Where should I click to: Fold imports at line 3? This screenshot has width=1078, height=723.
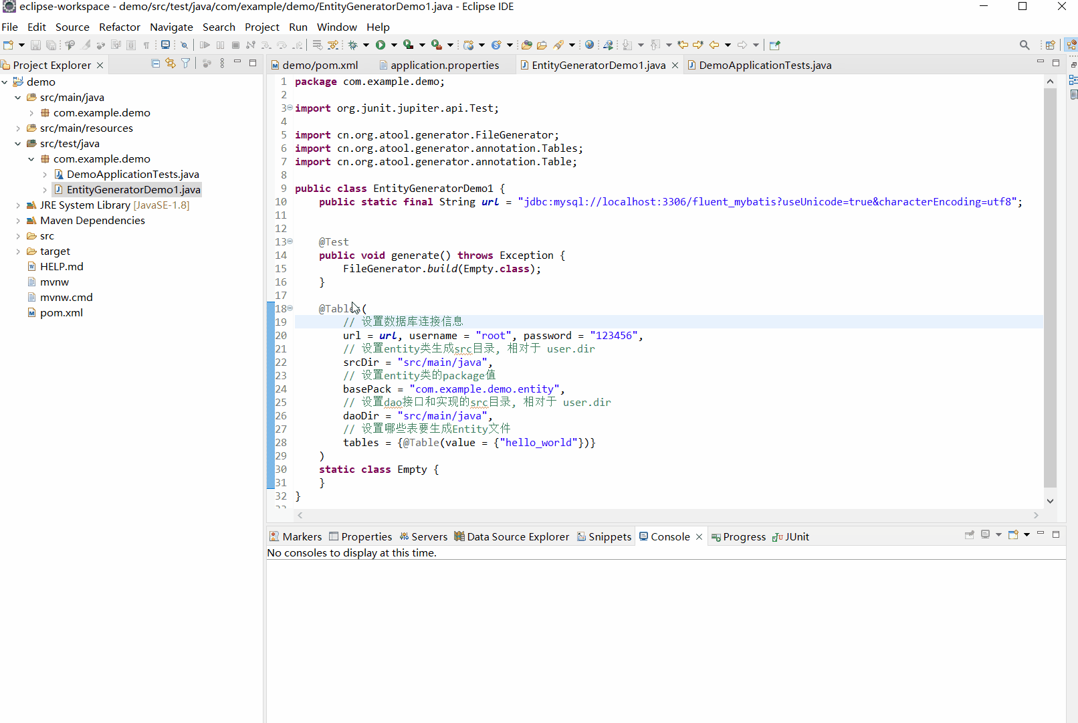click(290, 108)
